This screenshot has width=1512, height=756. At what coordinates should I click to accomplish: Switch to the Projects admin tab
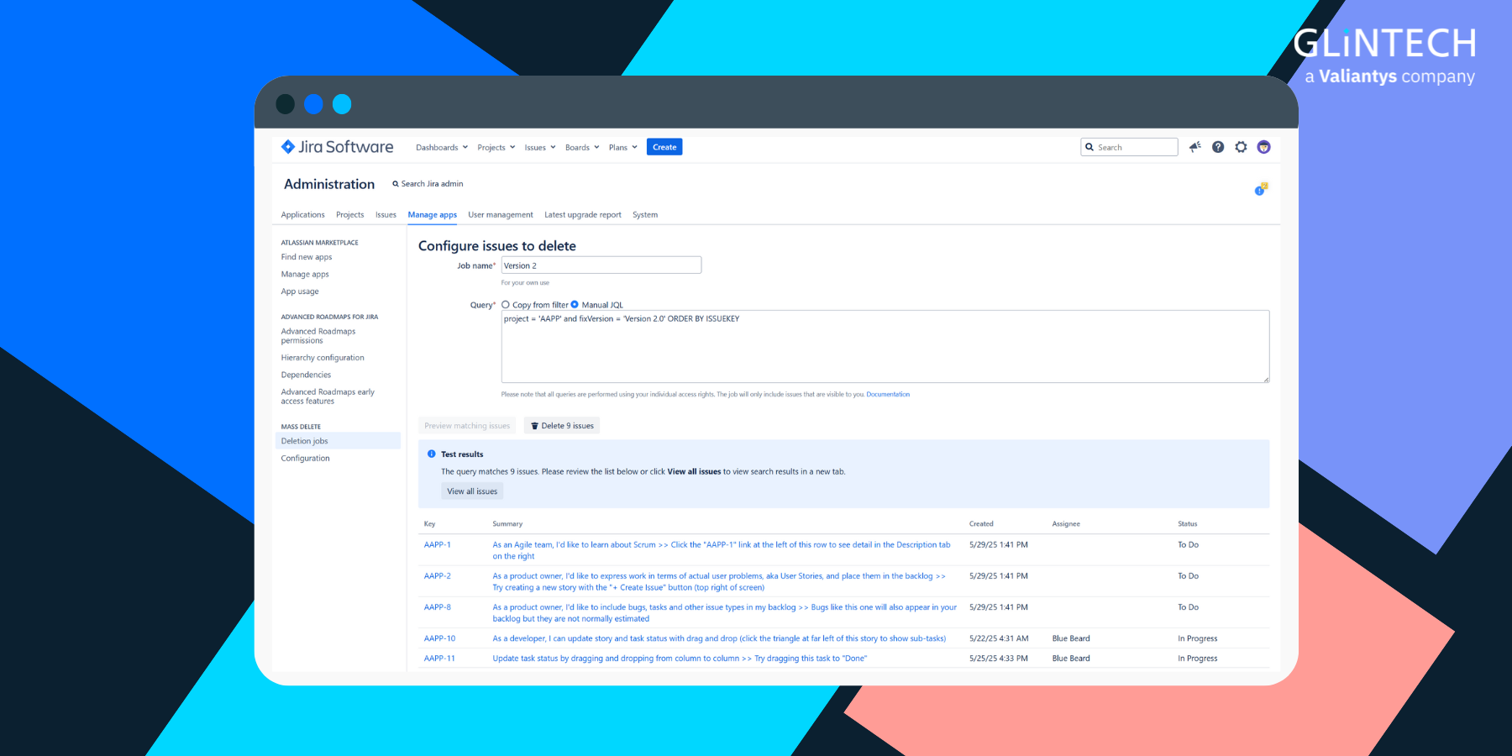[x=350, y=215]
